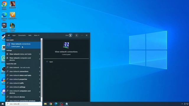Switch to the Documents search tab
Image resolution: width=189 pixels, height=106 pixels.
point(22,35)
